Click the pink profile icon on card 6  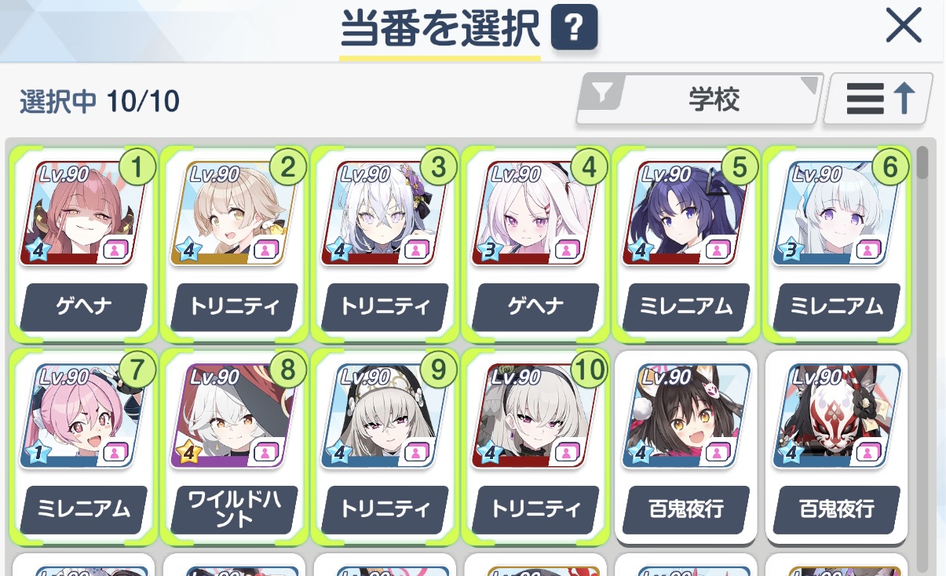867,251
